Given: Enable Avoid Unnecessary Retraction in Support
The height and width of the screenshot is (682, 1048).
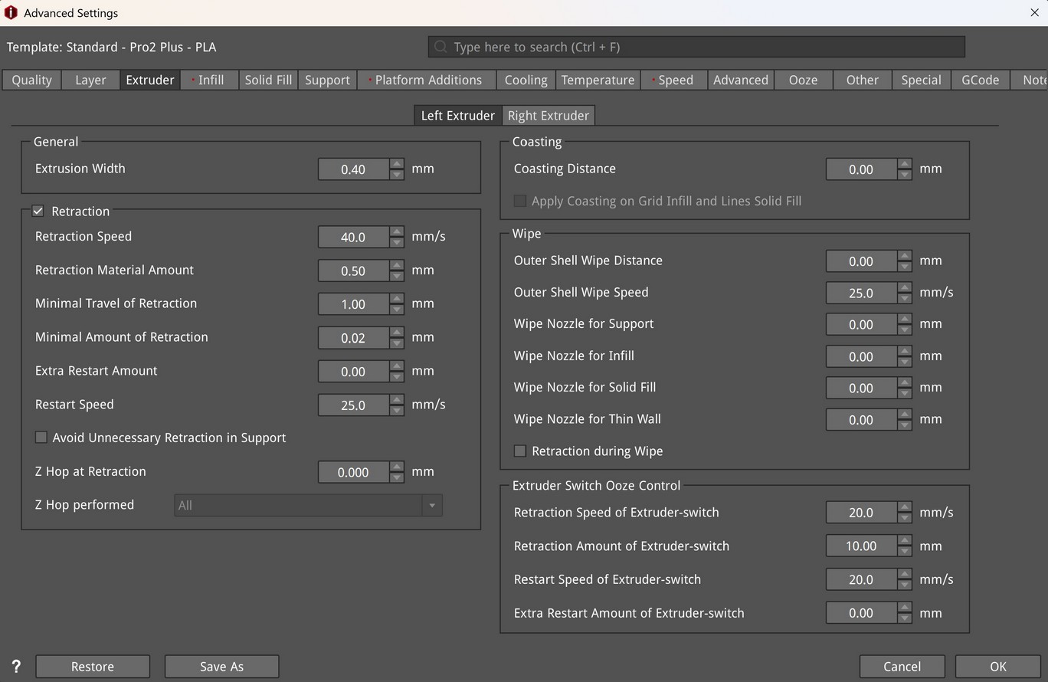Looking at the screenshot, I should click(x=41, y=438).
